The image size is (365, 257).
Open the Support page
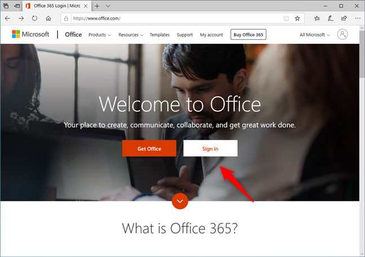pyautogui.click(x=185, y=35)
